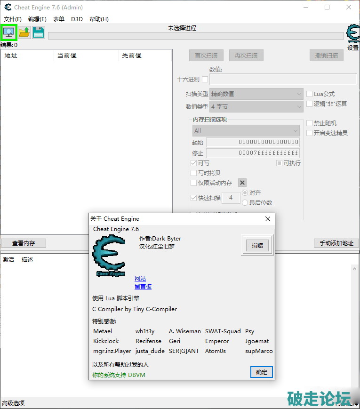Open the 扫描类型 dropdown
This screenshot has width=360, height=409.
[256, 94]
